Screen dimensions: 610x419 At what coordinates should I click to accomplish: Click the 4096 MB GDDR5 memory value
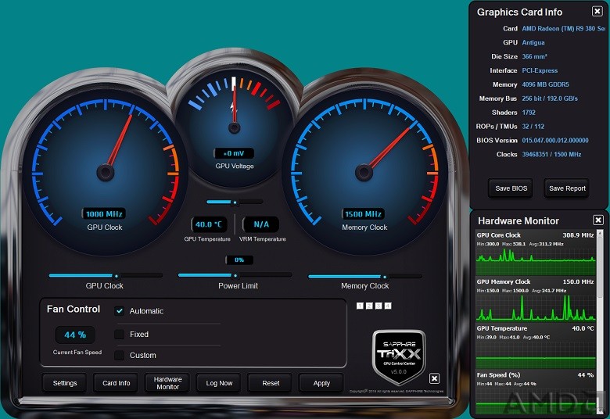point(545,84)
